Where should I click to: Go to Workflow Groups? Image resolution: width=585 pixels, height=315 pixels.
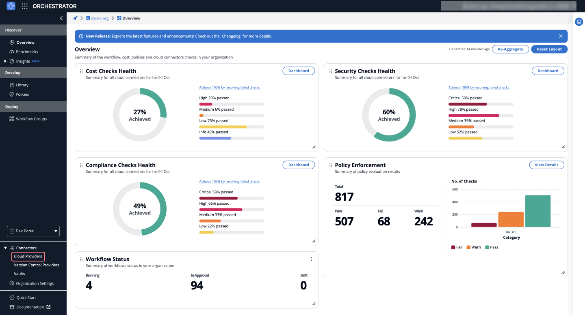point(31,119)
